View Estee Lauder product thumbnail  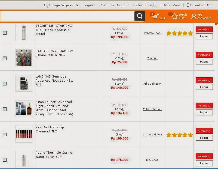(24, 109)
